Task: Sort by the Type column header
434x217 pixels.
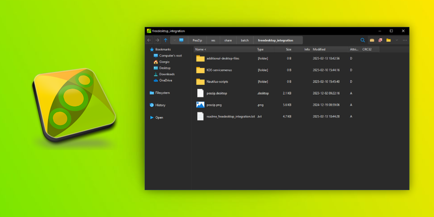Action: pyautogui.click(x=265, y=49)
